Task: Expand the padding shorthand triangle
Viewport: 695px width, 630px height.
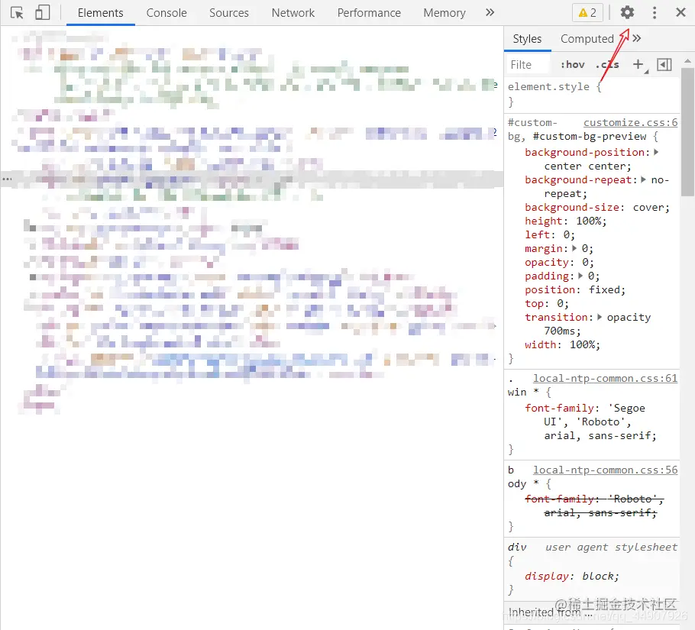Action: coord(580,276)
